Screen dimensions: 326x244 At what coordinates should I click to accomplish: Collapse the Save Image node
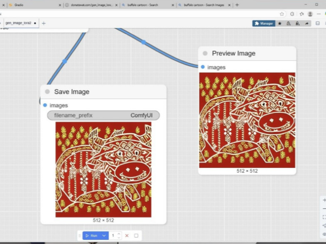tap(48, 92)
